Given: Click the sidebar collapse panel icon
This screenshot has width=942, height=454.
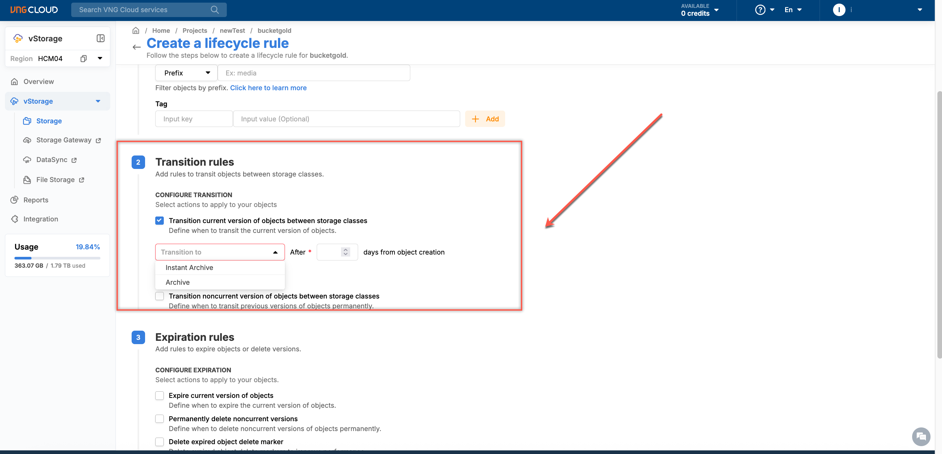Looking at the screenshot, I should 100,38.
